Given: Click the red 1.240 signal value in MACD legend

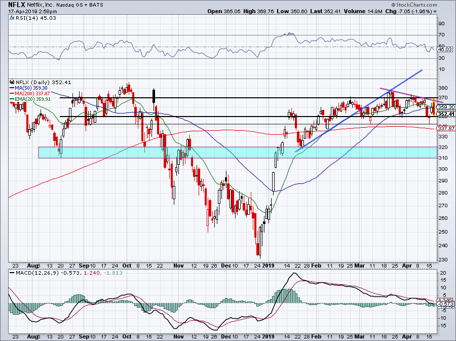Looking at the screenshot, I should pyautogui.click(x=91, y=273).
